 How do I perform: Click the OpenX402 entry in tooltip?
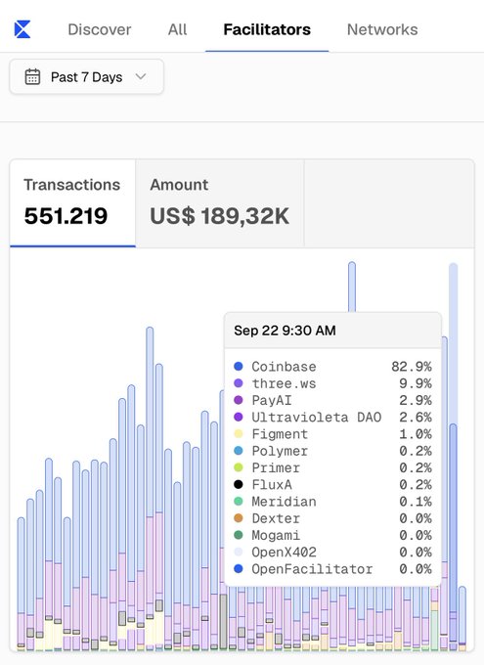click(333, 553)
